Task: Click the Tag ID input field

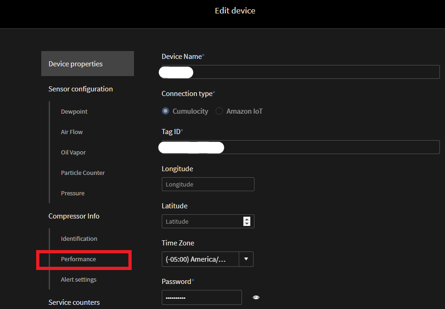Action: (300, 147)
